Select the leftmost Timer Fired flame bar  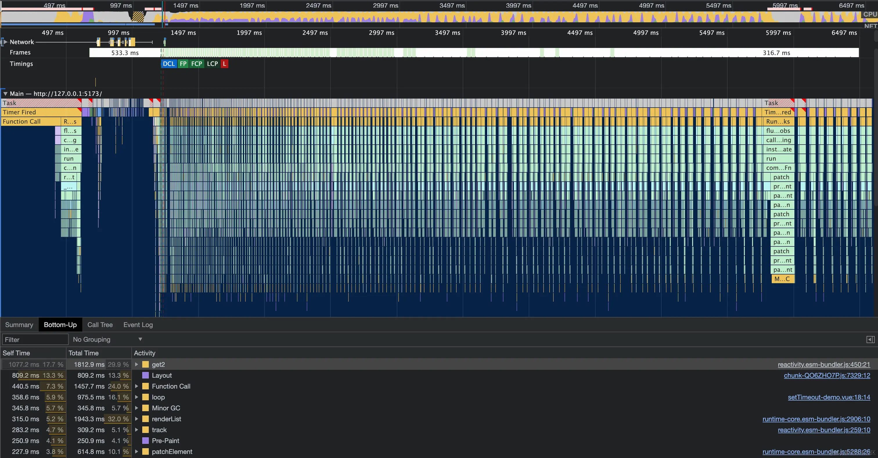pos(41,112)
